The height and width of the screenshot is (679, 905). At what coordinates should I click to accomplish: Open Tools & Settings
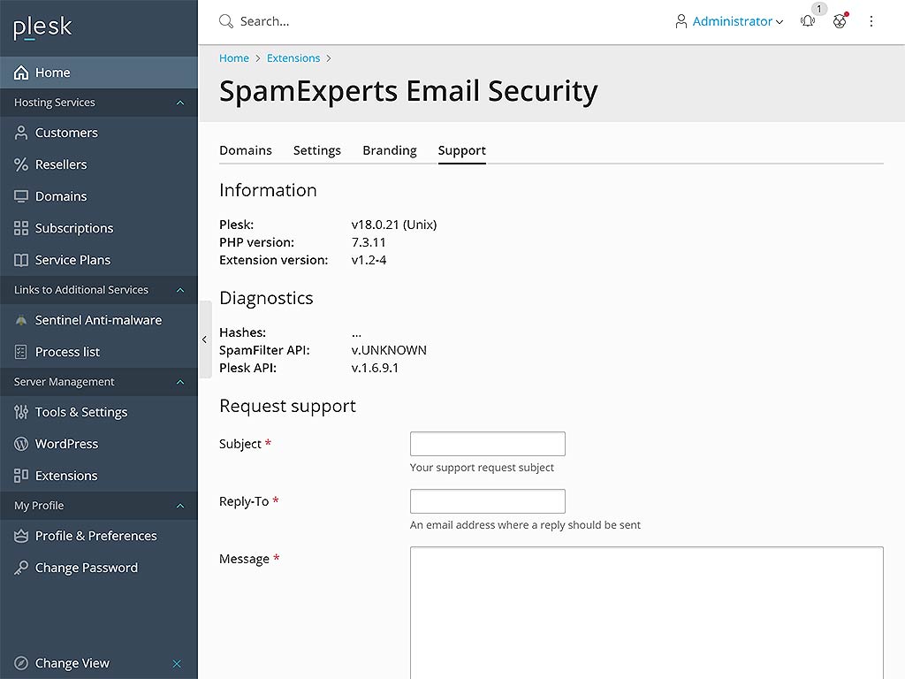click(x=83, y=412)
